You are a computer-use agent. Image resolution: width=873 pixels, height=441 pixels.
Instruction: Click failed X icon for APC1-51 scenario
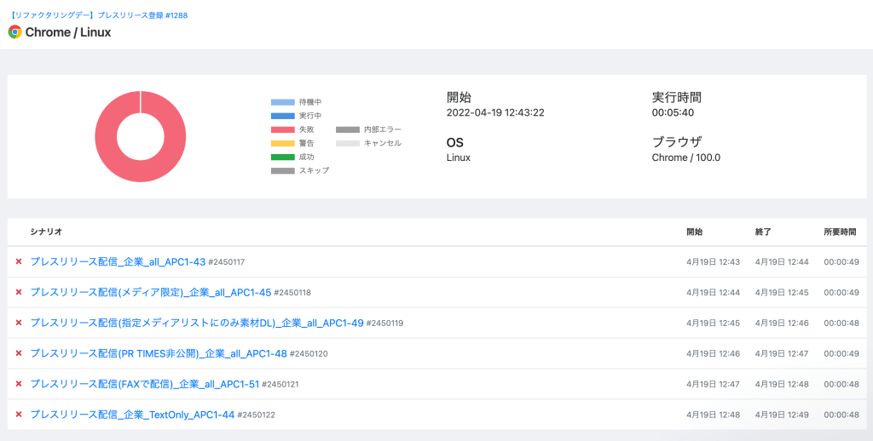click(19, 384)
